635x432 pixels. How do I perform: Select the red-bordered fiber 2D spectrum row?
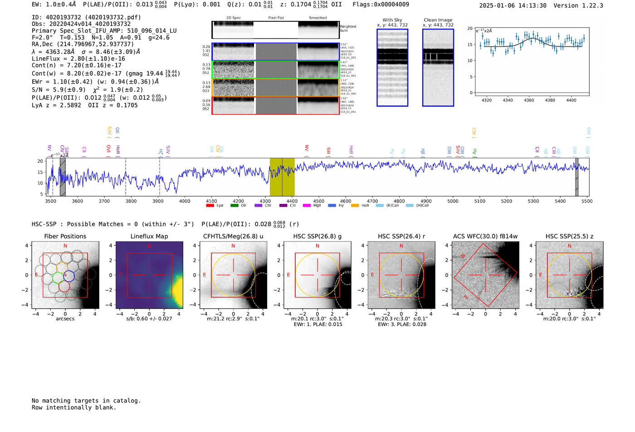point(275,105)
